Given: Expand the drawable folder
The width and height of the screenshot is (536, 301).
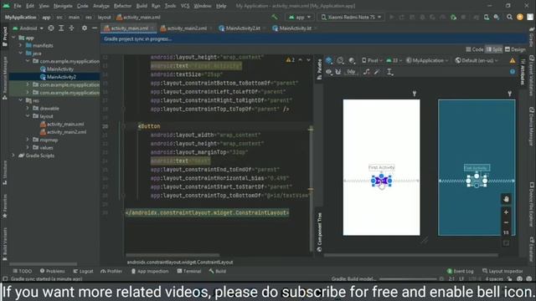Looking at the screenshot, I should click(28, 108).
